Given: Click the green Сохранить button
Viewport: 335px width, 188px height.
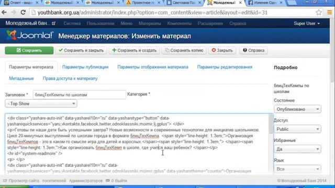Looking at the screenshot, I should 29,50.
